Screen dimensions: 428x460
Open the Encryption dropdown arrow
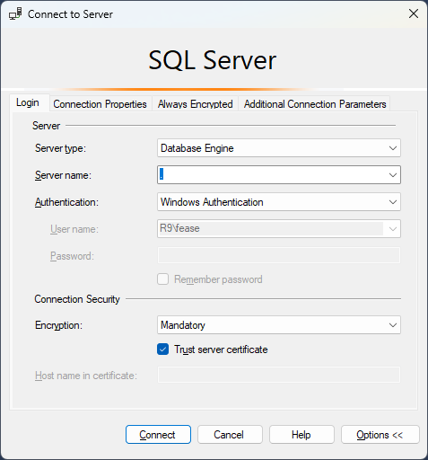393,325
